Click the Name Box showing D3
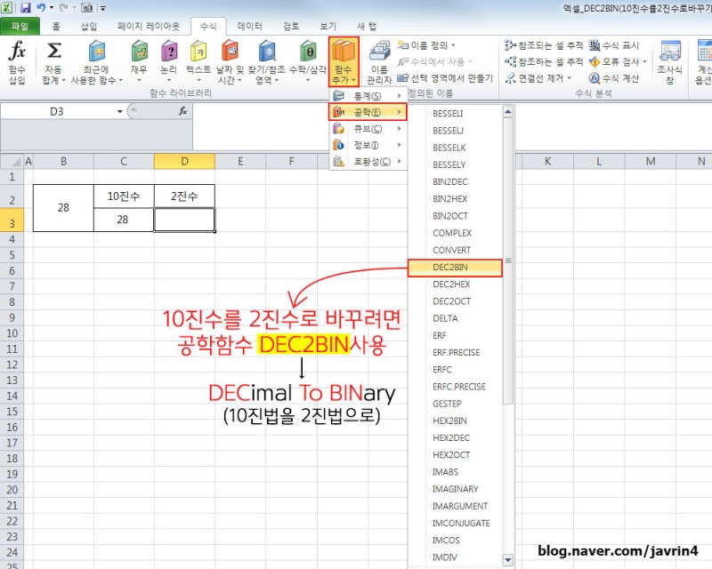 [57, 111]
